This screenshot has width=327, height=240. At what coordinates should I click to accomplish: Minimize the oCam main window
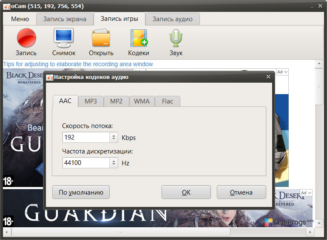(312, 7)
